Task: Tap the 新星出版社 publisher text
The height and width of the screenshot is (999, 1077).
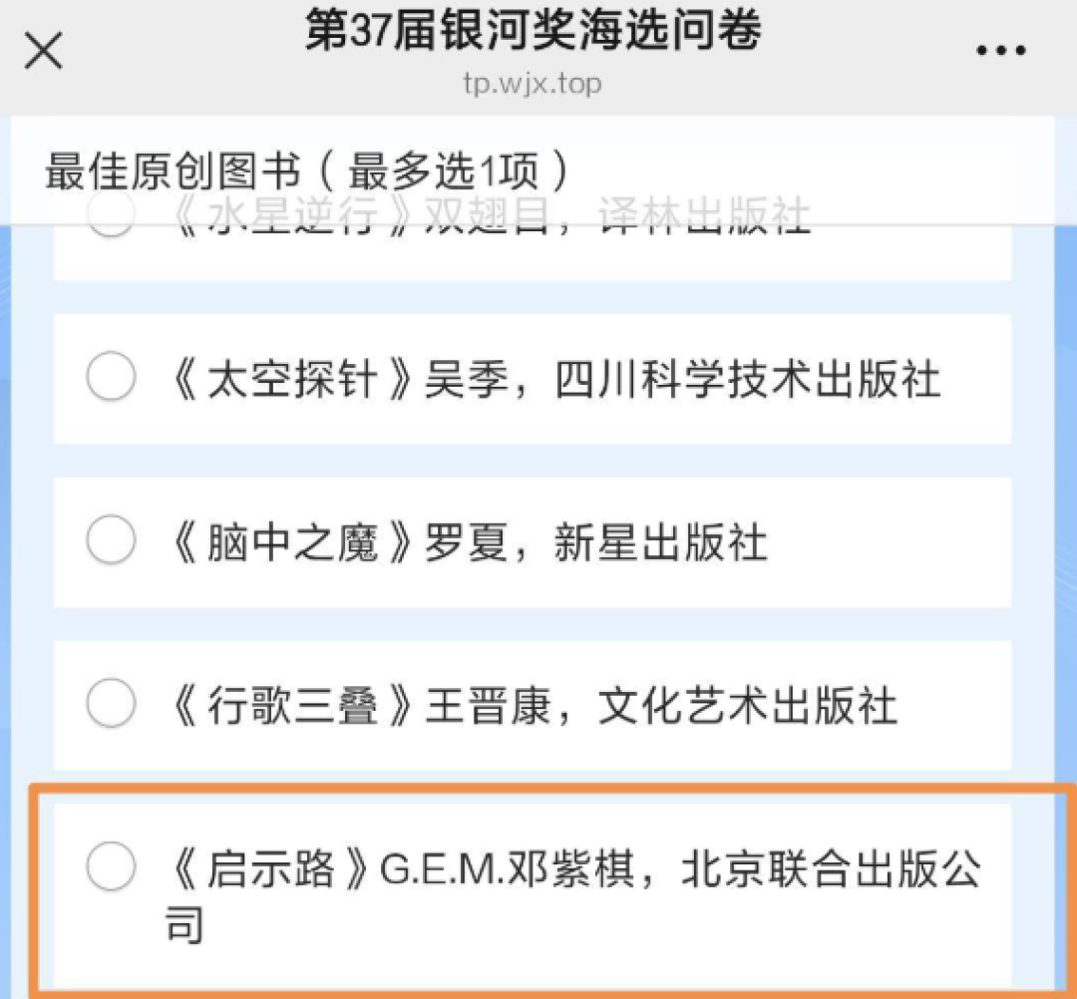Action: pos(661,542)
